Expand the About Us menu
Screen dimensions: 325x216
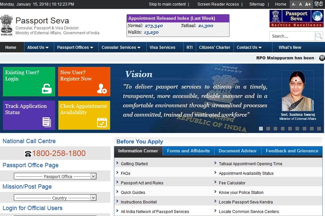coord(38,47)
